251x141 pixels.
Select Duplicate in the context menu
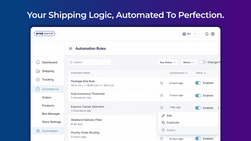[x=188, y=123]
